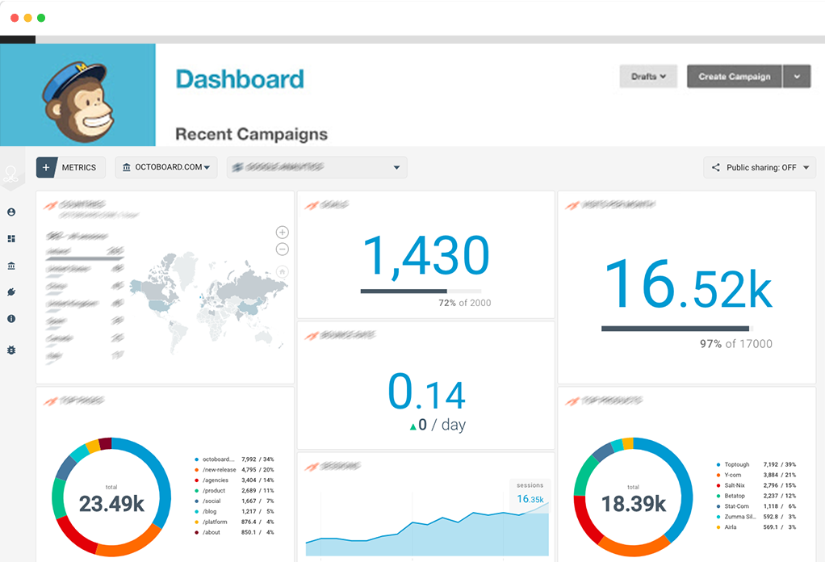
Task: Click the map zoom in plus button
Action: point(282,232)
